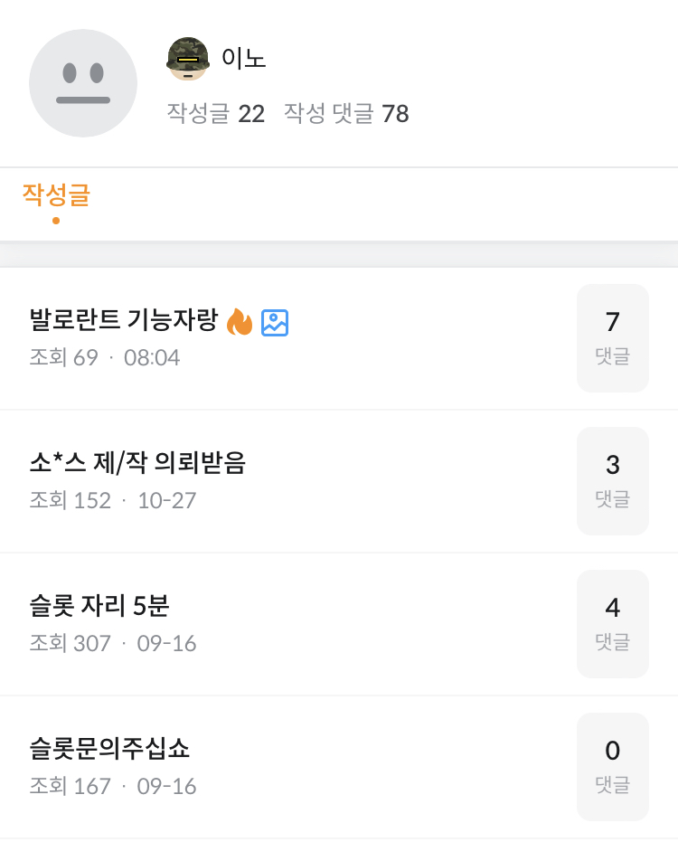678x842 pixels.
Task: Click the username 이노
Action: (243, 59)
